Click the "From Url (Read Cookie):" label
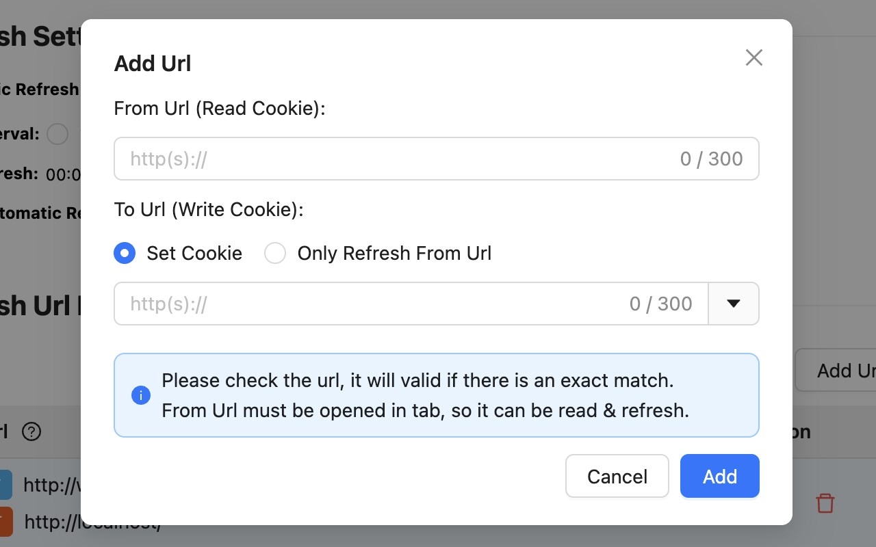The height and width of the screenshot is (547, 876). (x=220, y=109)
